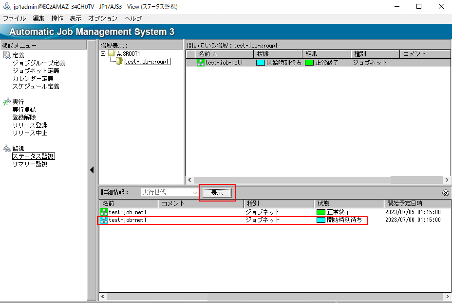
Task: Click 状態 column header in detail list
Action: tap(349, 203)
